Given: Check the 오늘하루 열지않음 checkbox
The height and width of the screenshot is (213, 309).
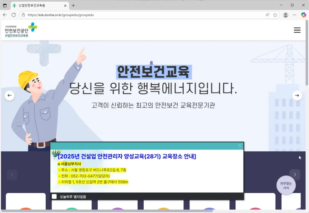Looking at the screenshot, I should tap(54, 196).
